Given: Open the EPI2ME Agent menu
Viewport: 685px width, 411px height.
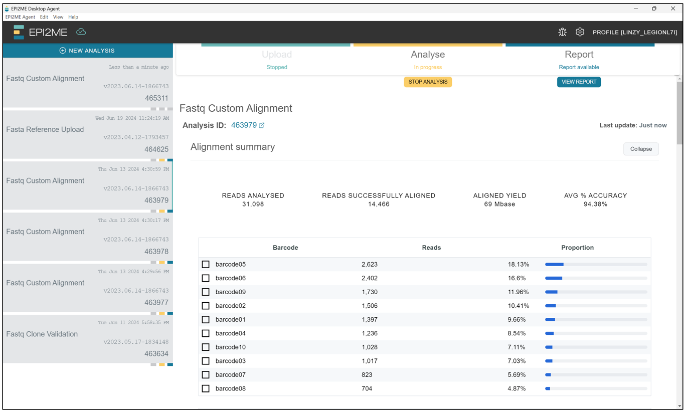Looking at the screenshot, I should (x=20, y=17).
